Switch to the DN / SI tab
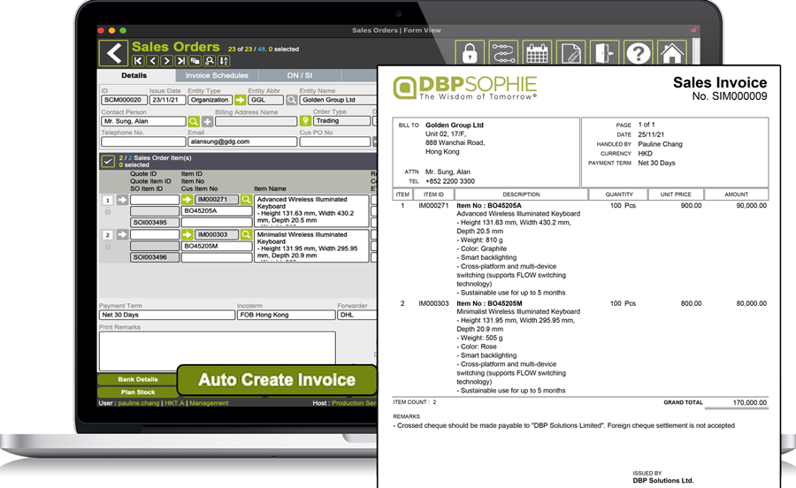796x488 pixels. 301,76
